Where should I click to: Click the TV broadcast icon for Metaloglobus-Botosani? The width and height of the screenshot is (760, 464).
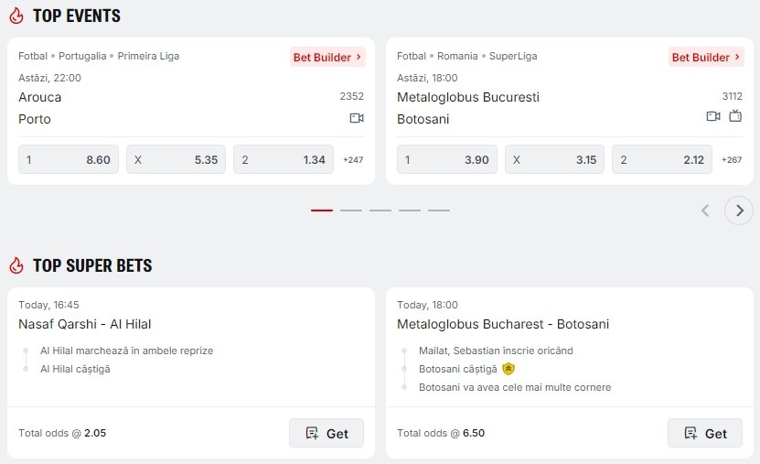click(x=735, y=116)
